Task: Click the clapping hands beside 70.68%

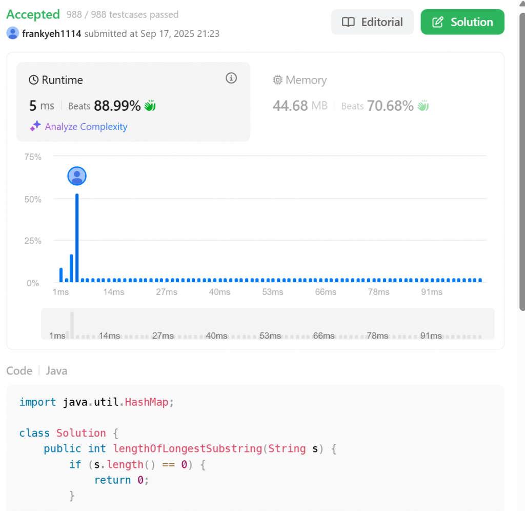Action: (423, 106)
